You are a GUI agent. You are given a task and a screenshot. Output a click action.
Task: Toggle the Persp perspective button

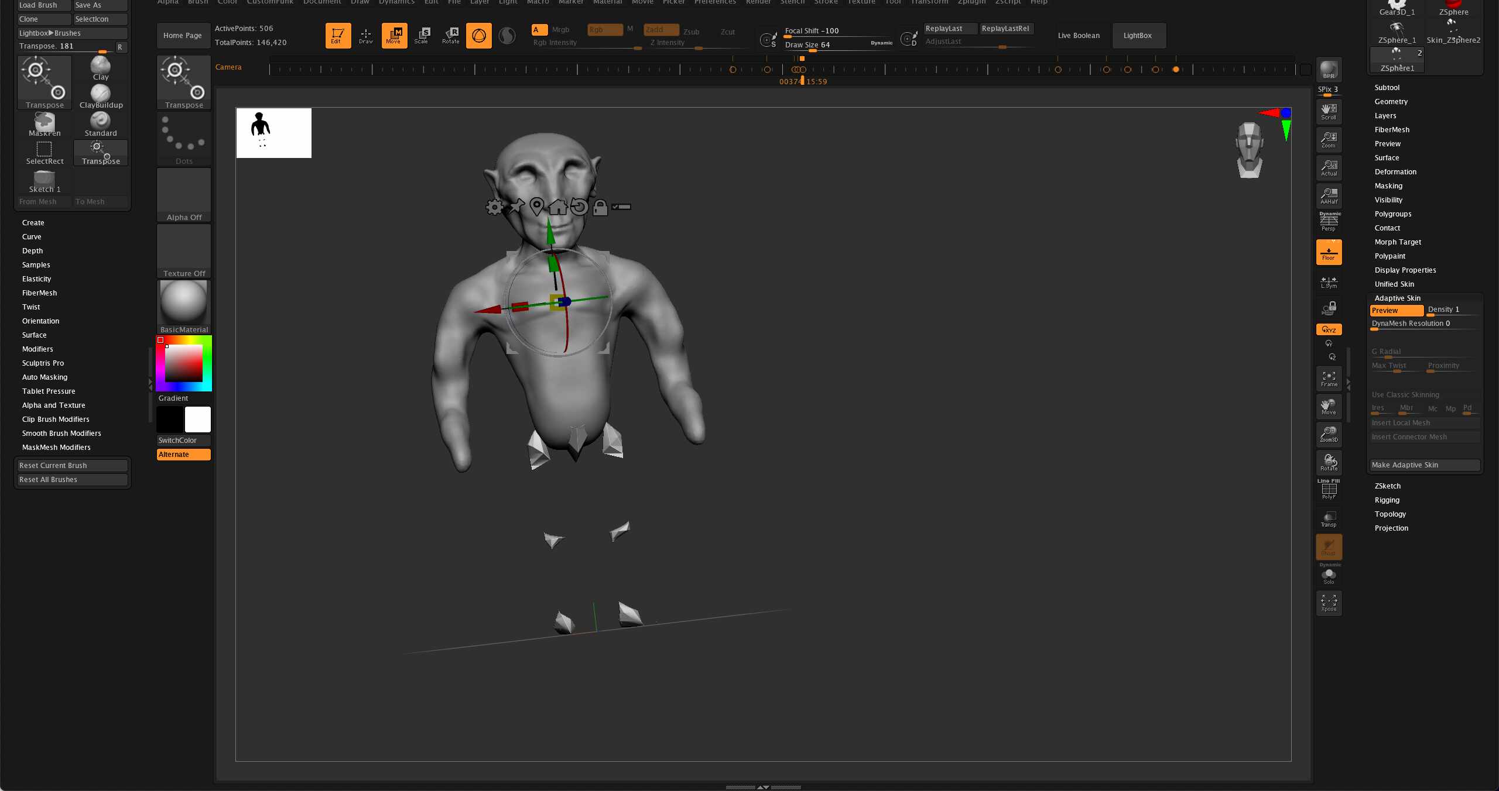[x=1329, y=222]
